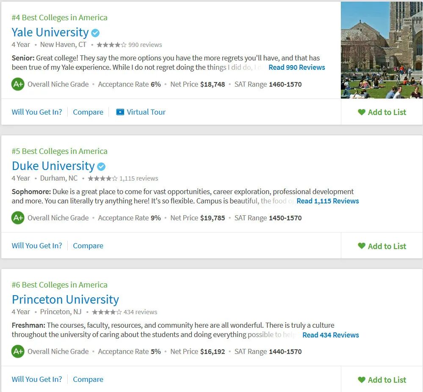Click the heart icon beside Yale's Add to List
This screenshot has width=423, height=392.
point(362,112)
